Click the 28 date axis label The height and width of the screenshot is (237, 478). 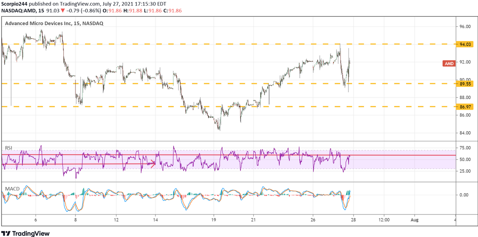pos(353,220)
